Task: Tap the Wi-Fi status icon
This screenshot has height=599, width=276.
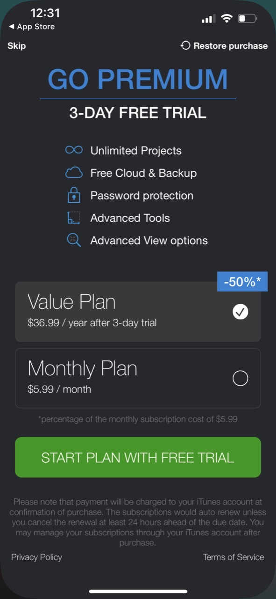Action: (227, 19)
